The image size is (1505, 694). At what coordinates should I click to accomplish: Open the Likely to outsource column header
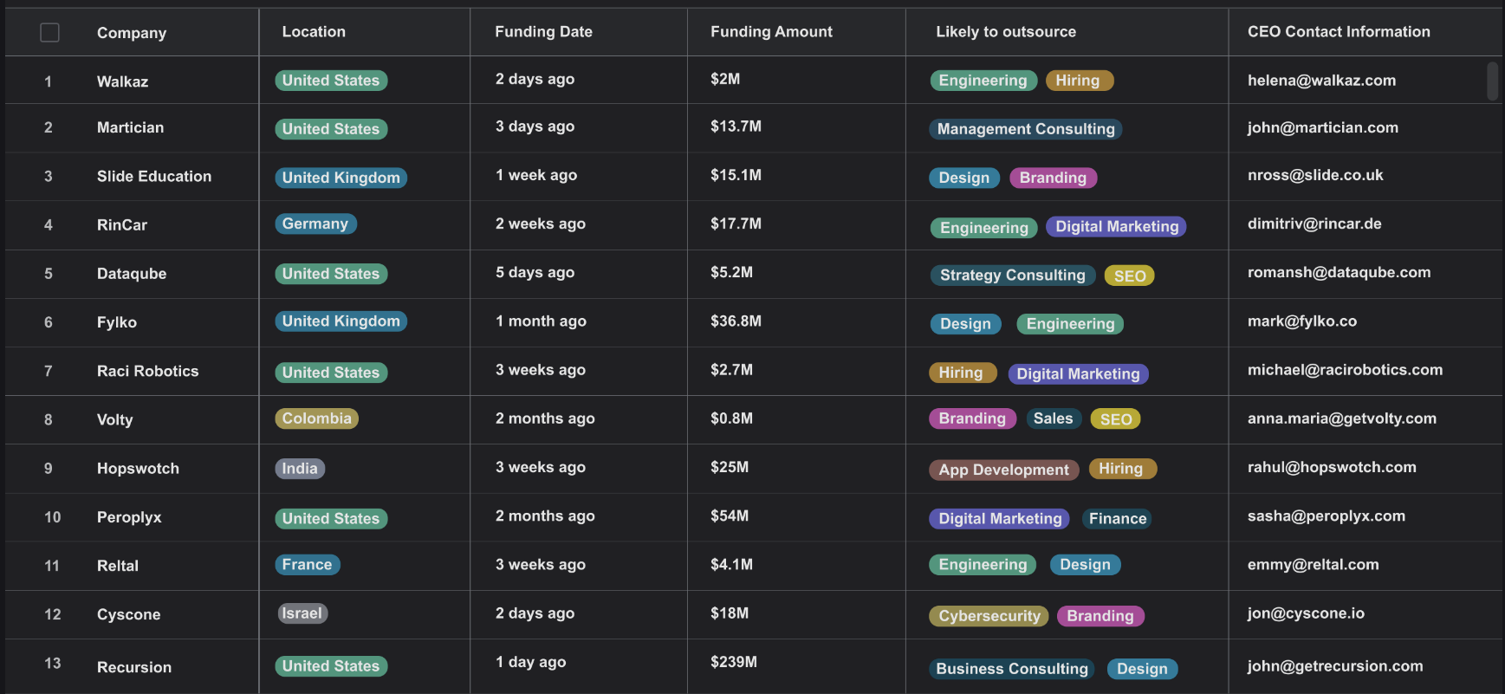coord(1006,31)
